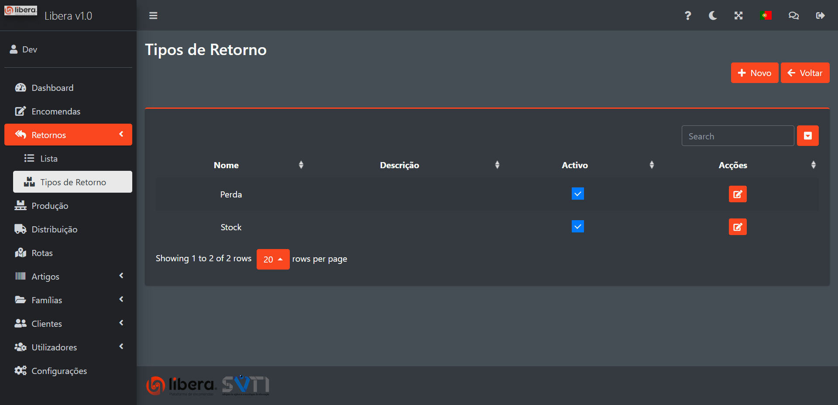Select Lista under Retornos

pos(49,158)
